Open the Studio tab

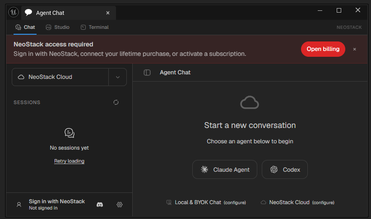(57, 27)
